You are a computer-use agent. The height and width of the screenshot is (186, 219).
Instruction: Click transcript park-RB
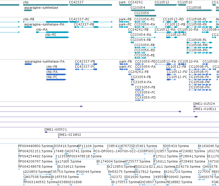coord(125,19)
